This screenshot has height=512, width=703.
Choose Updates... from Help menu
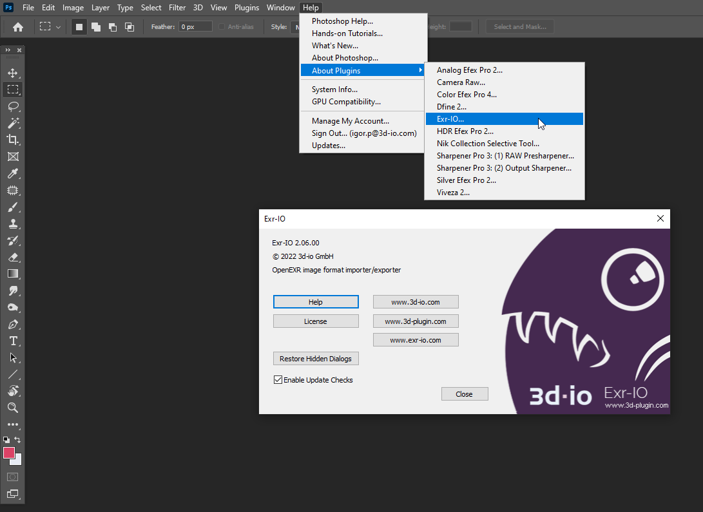pos(362,146)
